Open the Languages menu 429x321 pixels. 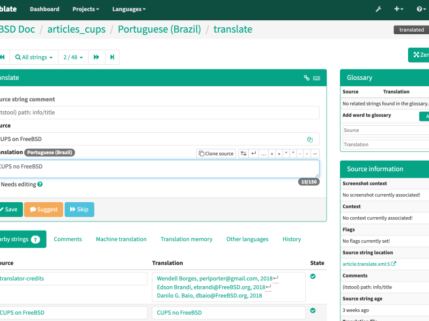coord(129,9)
